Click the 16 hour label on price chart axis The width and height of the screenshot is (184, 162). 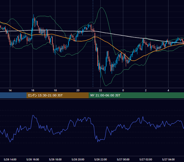33,90
